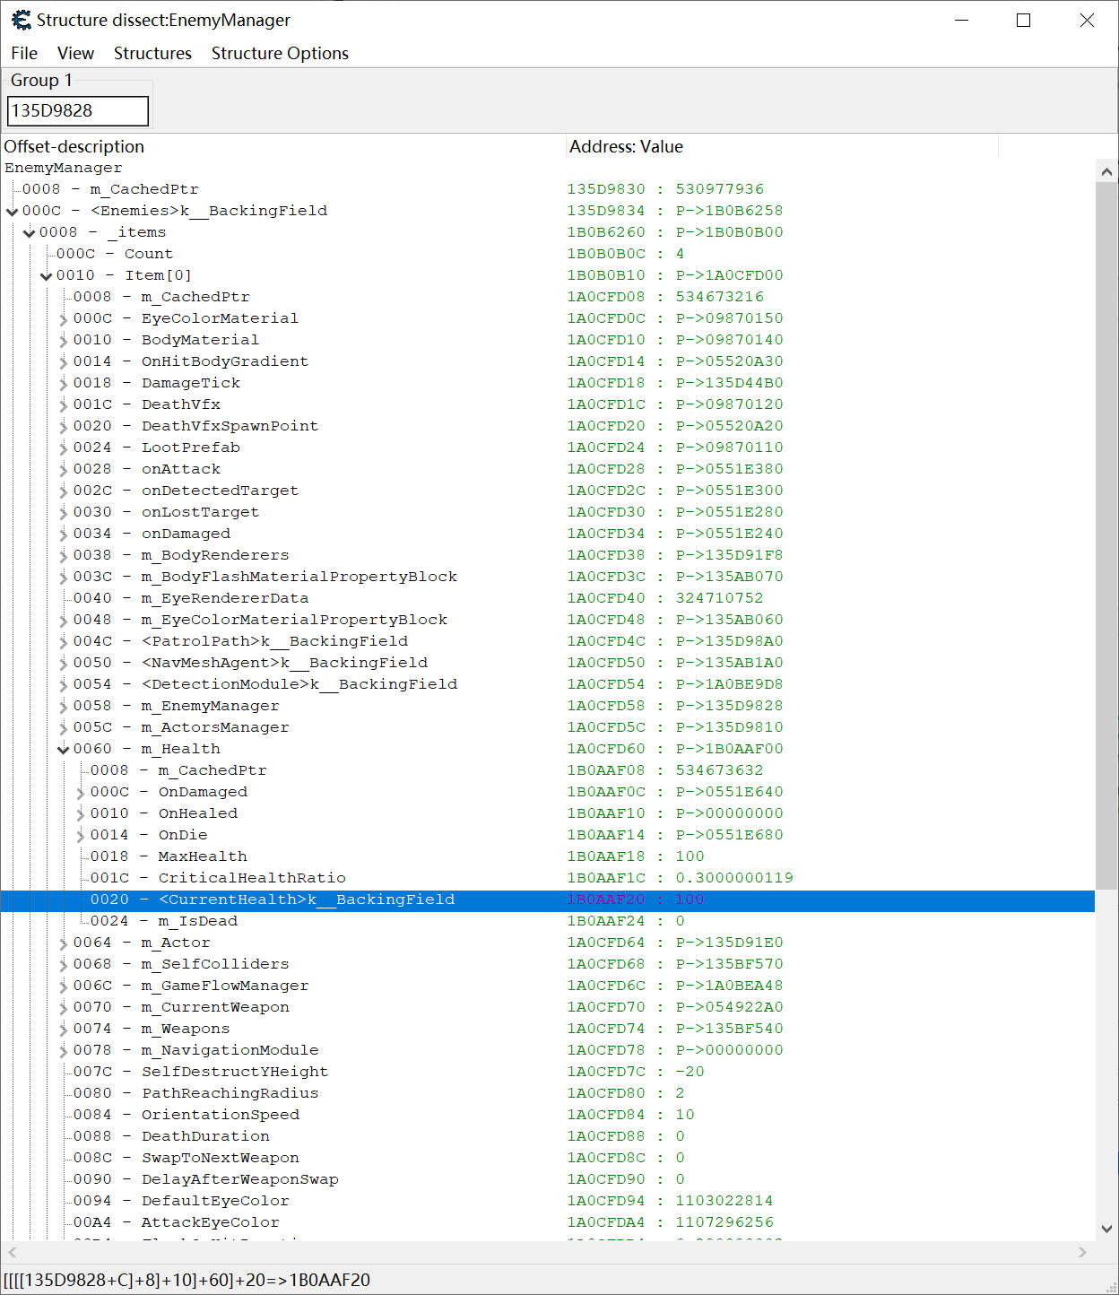Select the m_IsDead row
This screenshot has width=1119, height=1295.
[548, 921]
